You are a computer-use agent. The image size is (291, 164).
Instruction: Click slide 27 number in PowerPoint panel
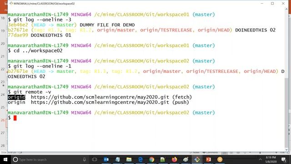click(3, 133)
